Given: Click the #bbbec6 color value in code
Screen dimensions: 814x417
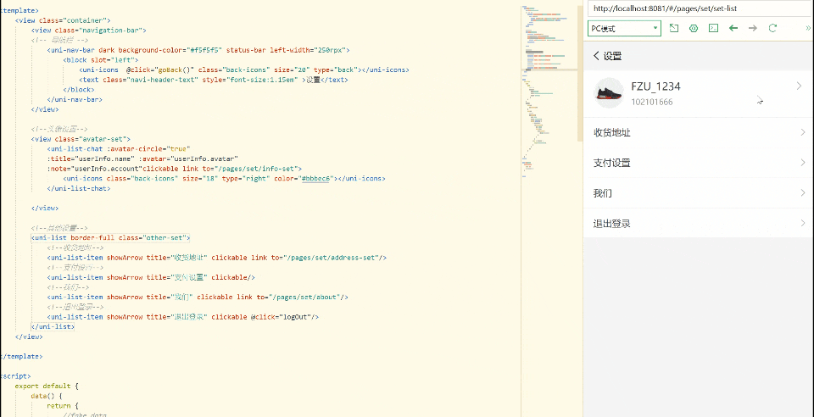Looking at the screenshot, I should pos(316,179).
